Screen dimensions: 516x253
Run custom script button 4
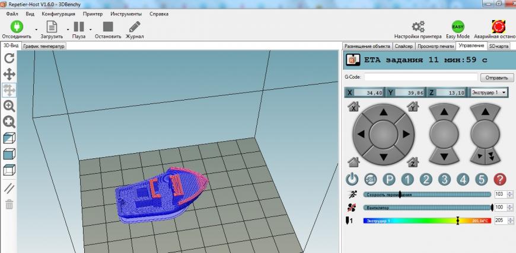click(x=463, y=179)
